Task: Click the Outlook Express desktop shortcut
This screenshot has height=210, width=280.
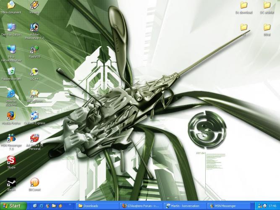Action: tap(34, 116)
